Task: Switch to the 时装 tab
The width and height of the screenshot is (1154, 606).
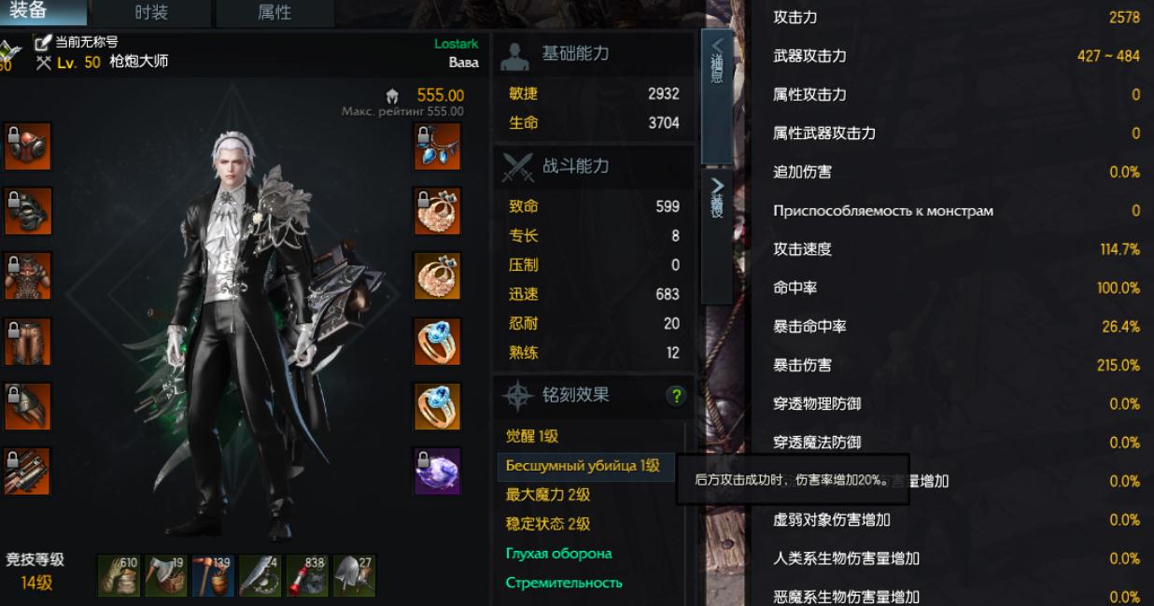Action: (151, 13)
